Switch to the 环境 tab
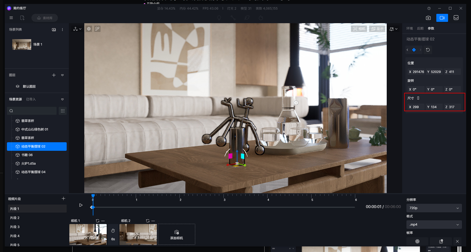 [409, 29]
